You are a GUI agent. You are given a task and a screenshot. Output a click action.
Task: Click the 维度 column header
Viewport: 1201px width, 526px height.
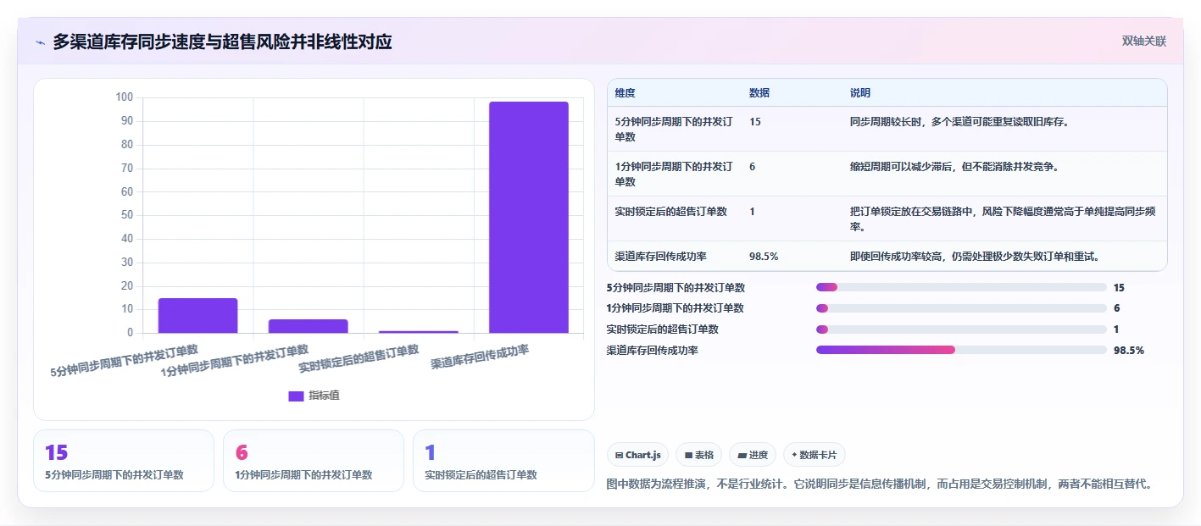[626, 93]
